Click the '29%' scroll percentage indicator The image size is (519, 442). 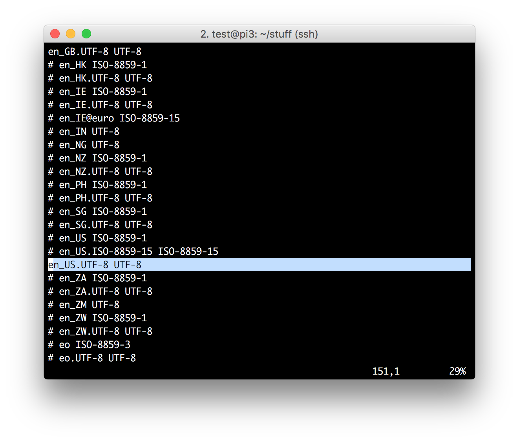pyautogui.click(x=457, y=371)
